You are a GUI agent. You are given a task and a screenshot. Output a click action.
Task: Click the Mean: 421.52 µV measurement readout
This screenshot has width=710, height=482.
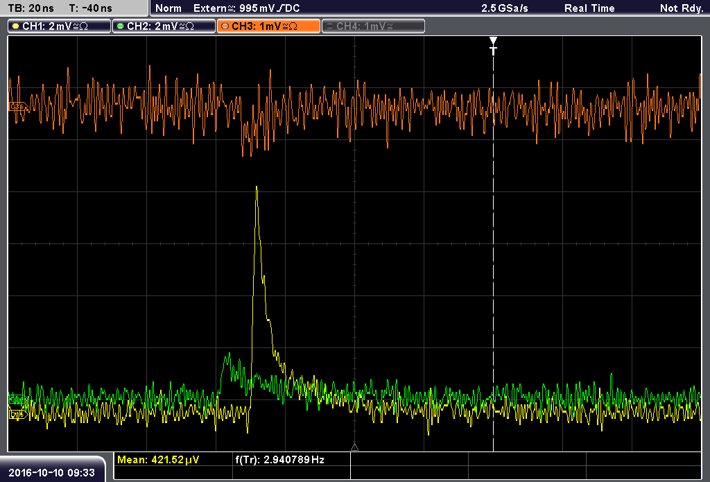click(x=158, y=460)
